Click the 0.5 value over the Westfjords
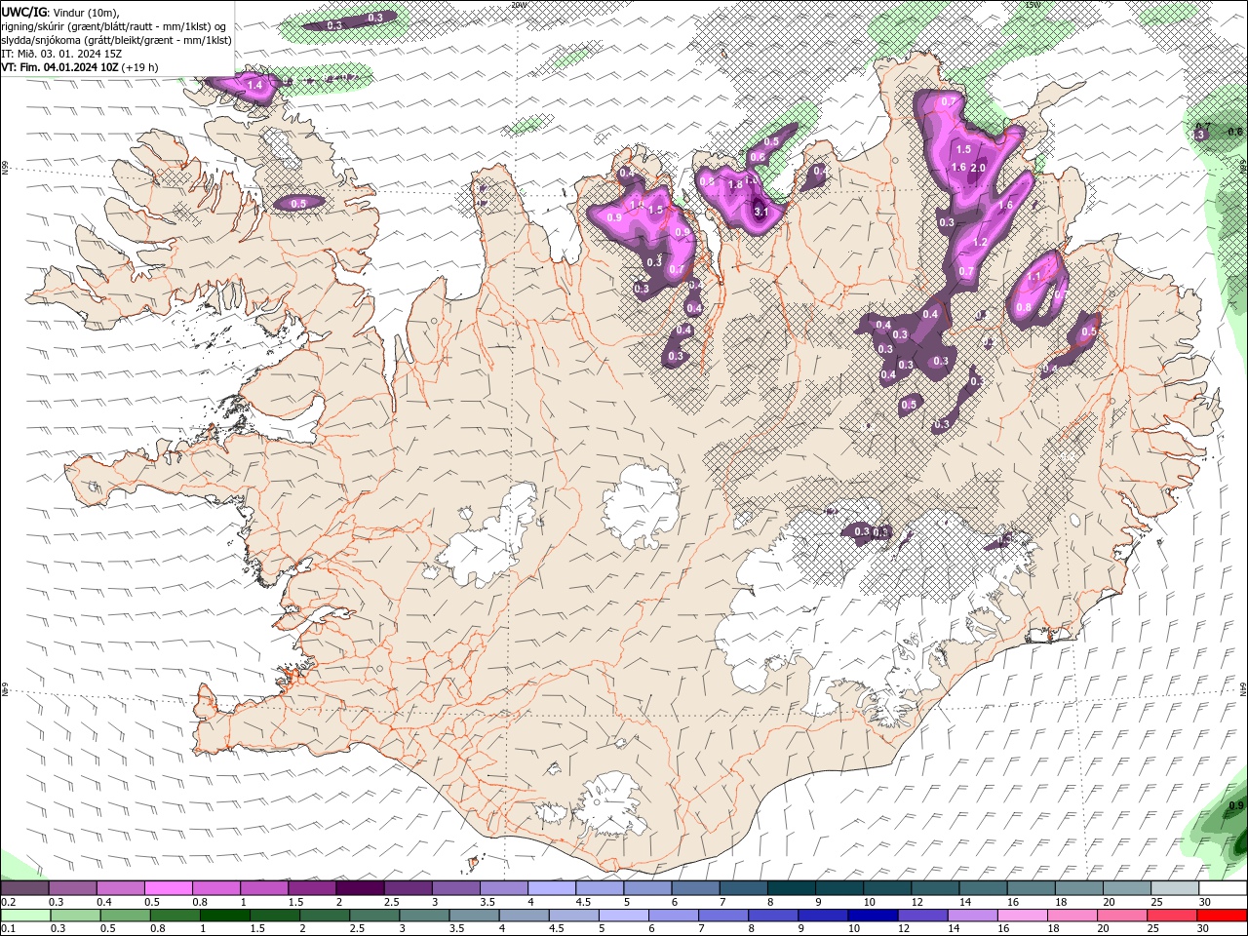The height and width of the screenshot is (936, 1248). [x=298, y=203]
